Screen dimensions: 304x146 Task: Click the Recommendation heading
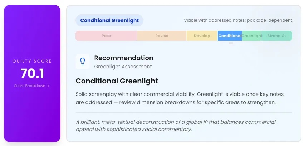tap(124, 58)
